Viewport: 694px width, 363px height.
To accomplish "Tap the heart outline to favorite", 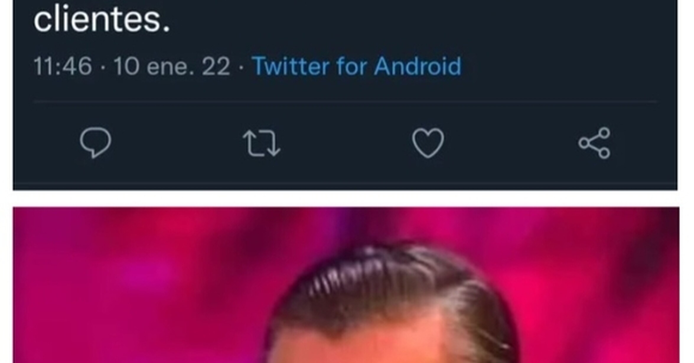I will click(428, 143).
